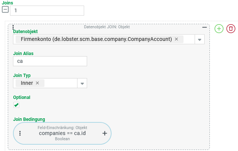Click the Feld-Einschränkung: Objekt label

62,128
